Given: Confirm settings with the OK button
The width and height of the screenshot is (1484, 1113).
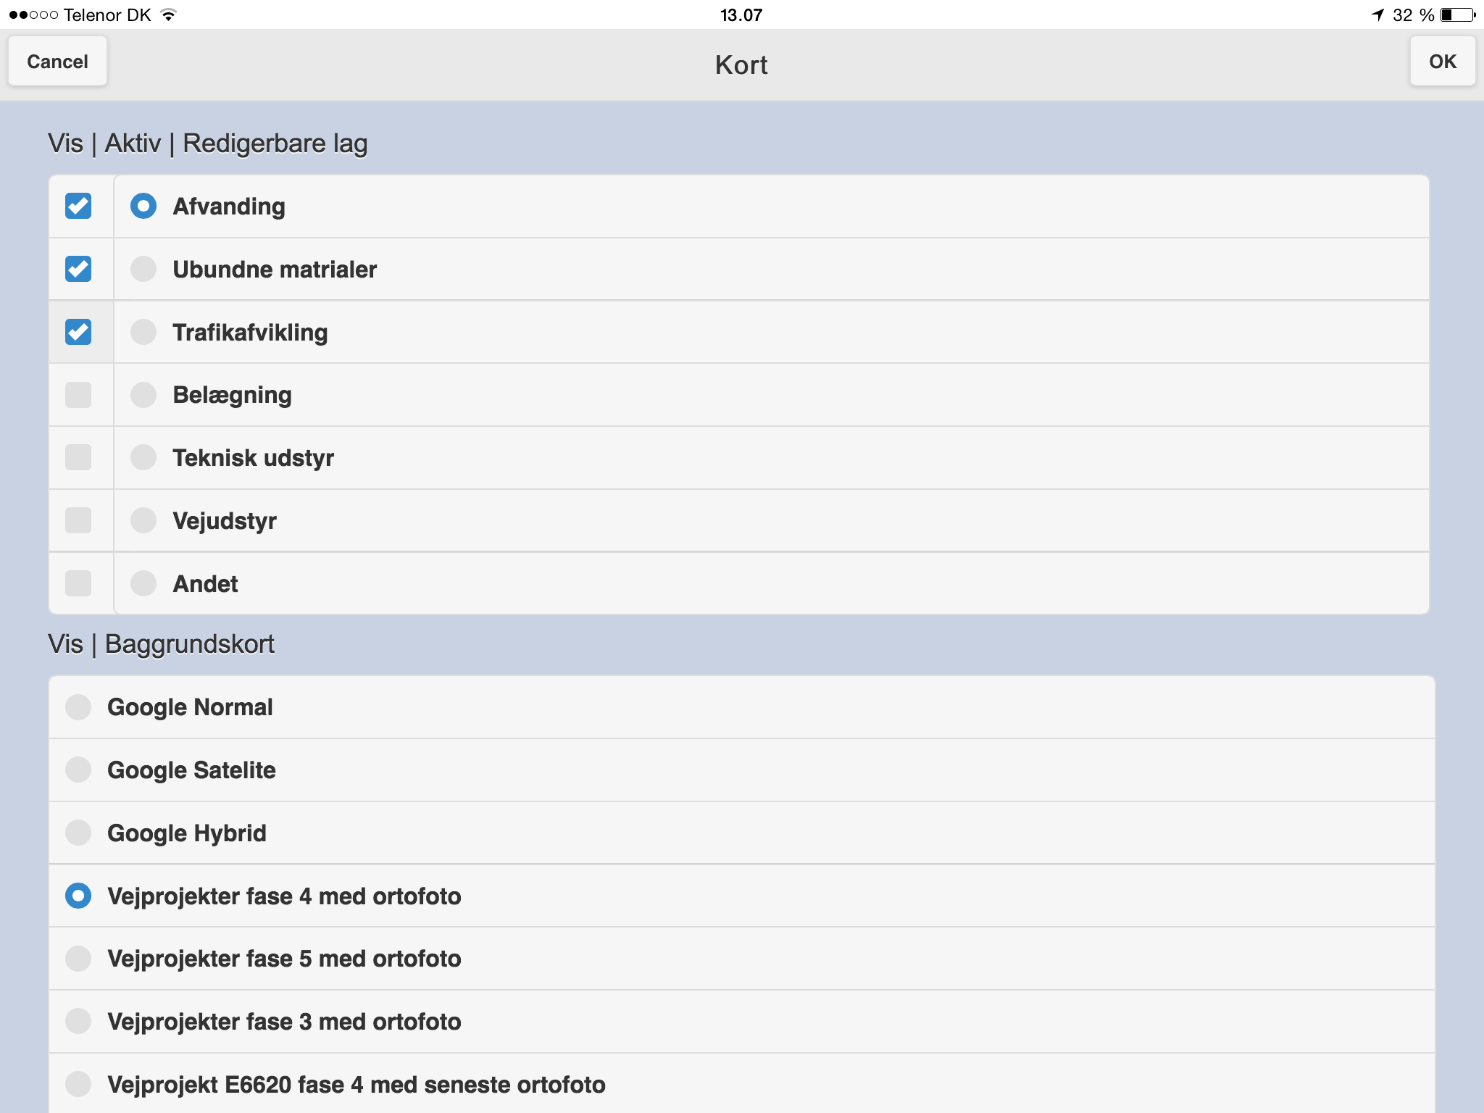Looking at the screenshot, I should pos(1442,62).
